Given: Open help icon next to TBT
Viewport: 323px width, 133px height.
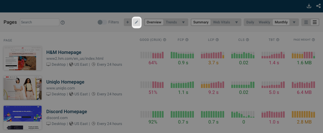Looking at the screenshot, I should [278, 40].
